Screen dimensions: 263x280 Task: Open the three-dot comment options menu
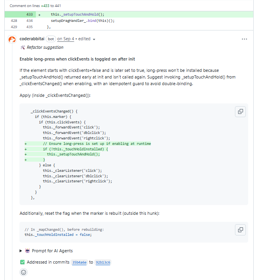(244, 39)
